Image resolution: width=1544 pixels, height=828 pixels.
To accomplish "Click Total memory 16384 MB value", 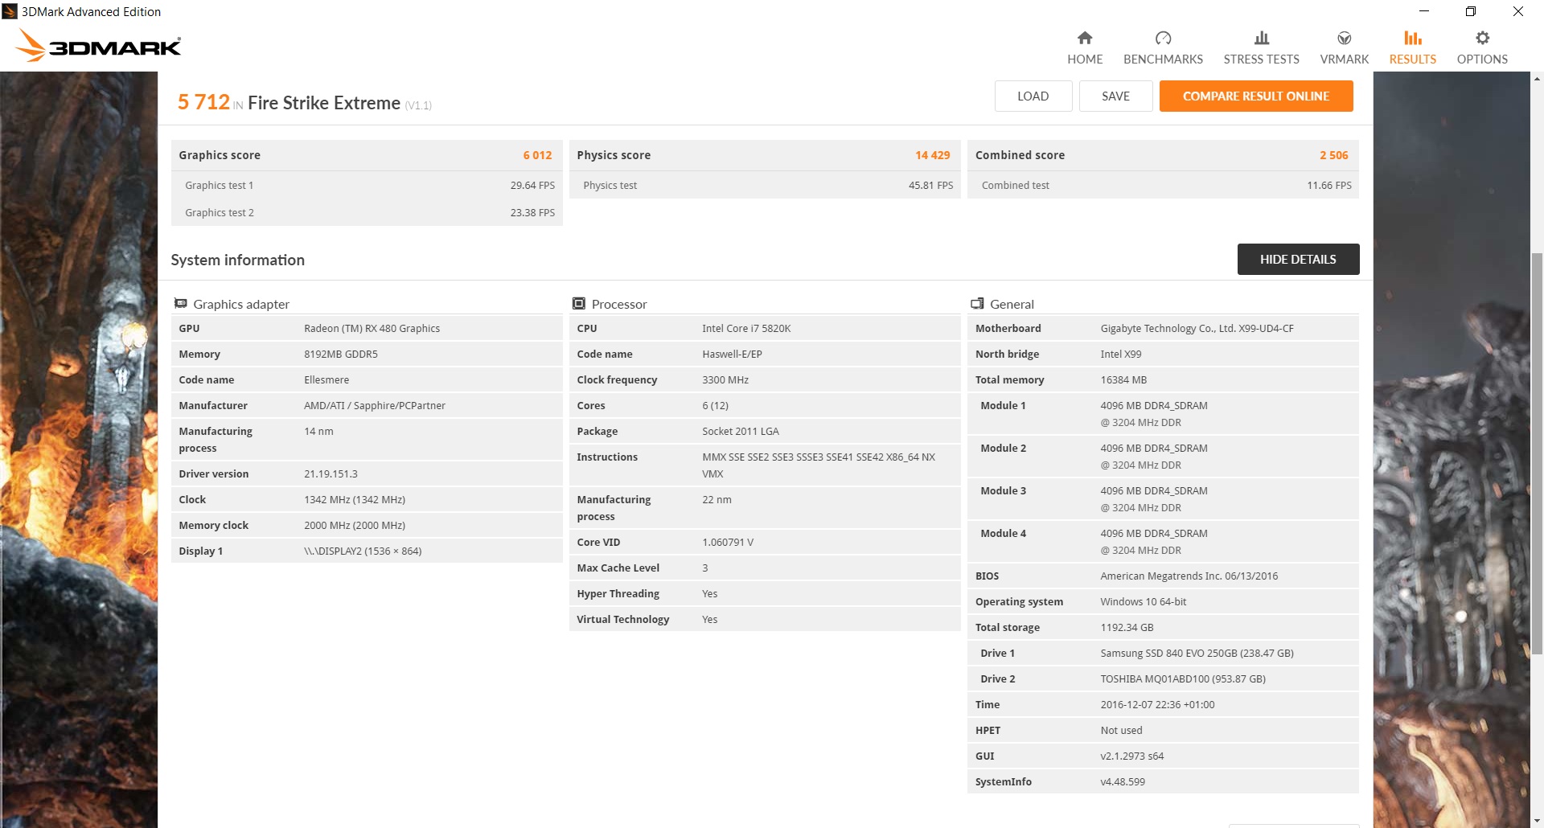I will click(1123, 379).
